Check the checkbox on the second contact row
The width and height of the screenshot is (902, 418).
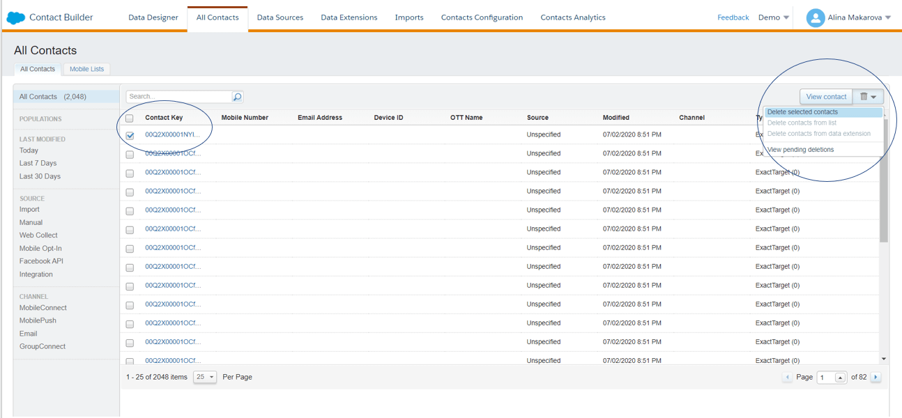coord(129,153)
